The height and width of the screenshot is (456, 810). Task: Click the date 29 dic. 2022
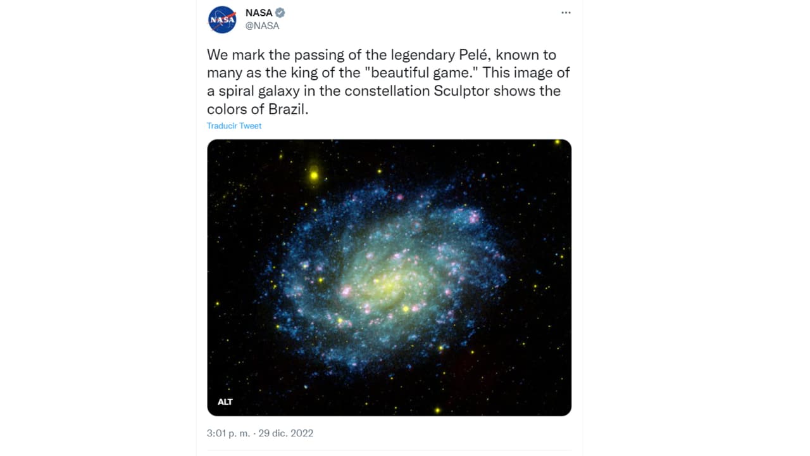pos(286,433)
